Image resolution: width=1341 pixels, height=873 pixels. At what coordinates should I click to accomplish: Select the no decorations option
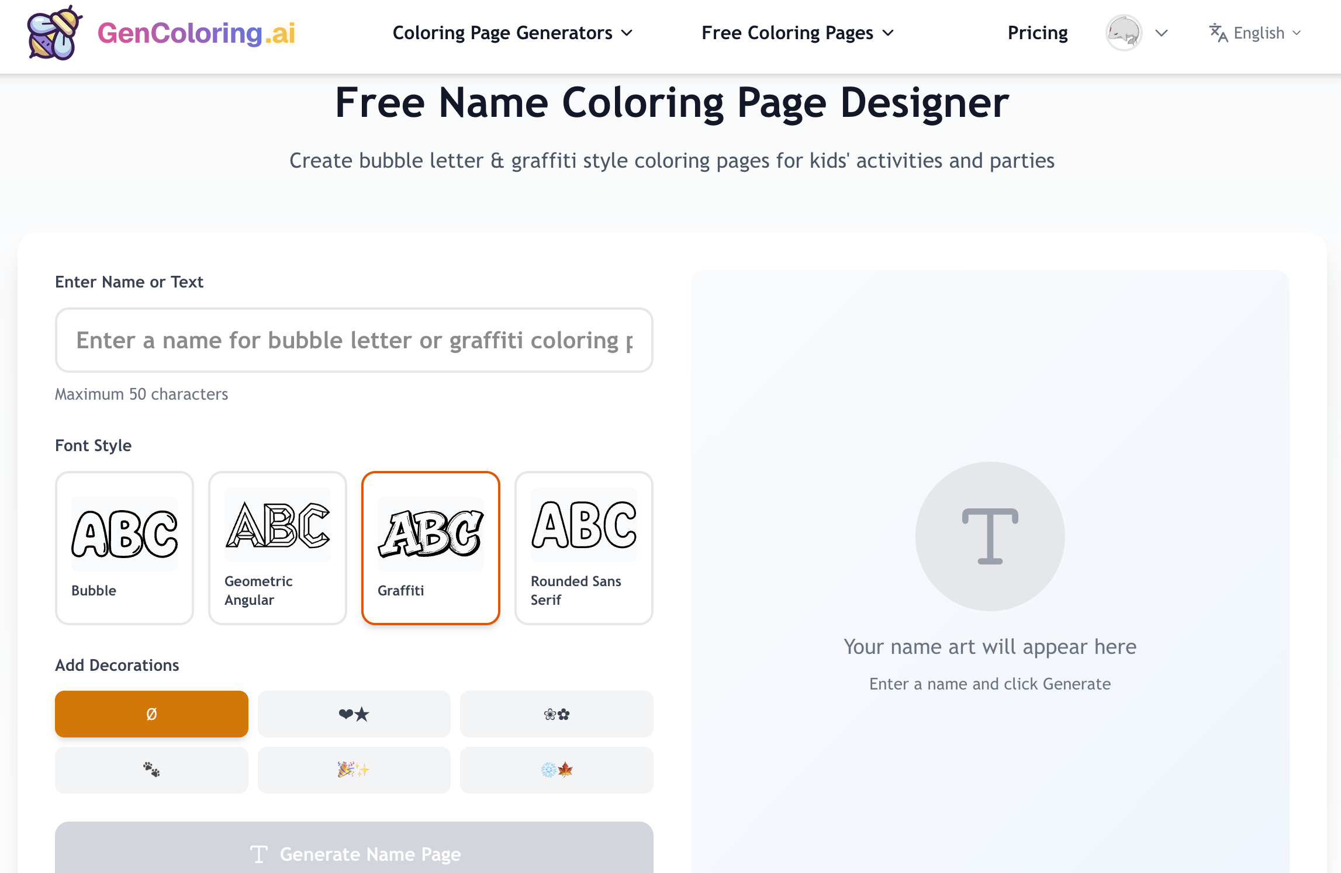coord(151,714)
